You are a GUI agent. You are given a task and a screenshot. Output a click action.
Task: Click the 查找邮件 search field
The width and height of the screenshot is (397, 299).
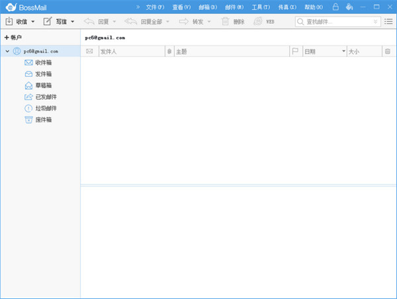tap(337, 21)
